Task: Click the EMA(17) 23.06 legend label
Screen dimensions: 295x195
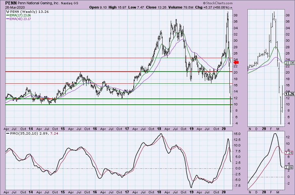Action: coord(20,15)
